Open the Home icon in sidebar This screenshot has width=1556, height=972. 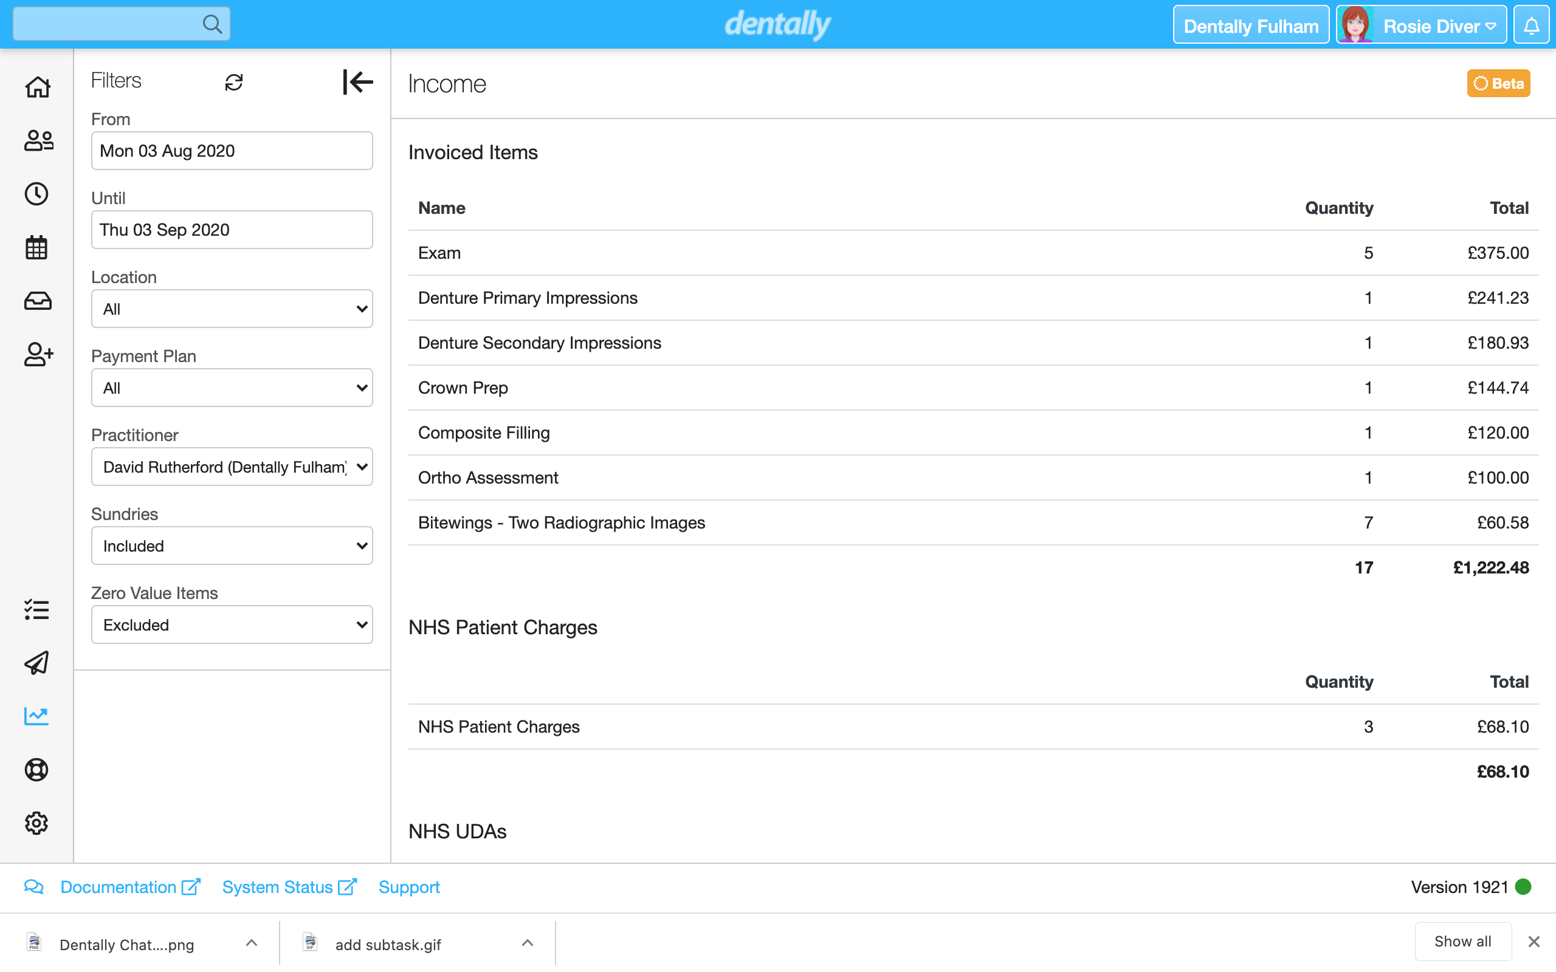point(37,87)
